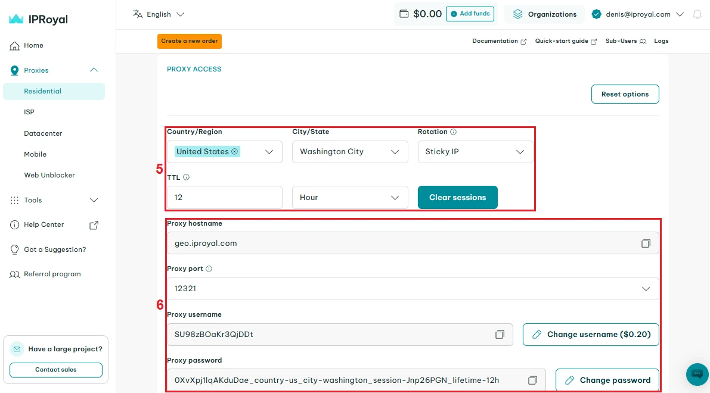Image resolution: width=710 pixels, height=393 pixels.
Task: Go to Mobile proxies
Action: pyautogui.click(x=35, y=154)
